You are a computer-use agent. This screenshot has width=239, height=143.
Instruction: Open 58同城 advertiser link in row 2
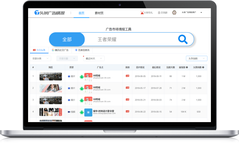[x=97, y=87]
